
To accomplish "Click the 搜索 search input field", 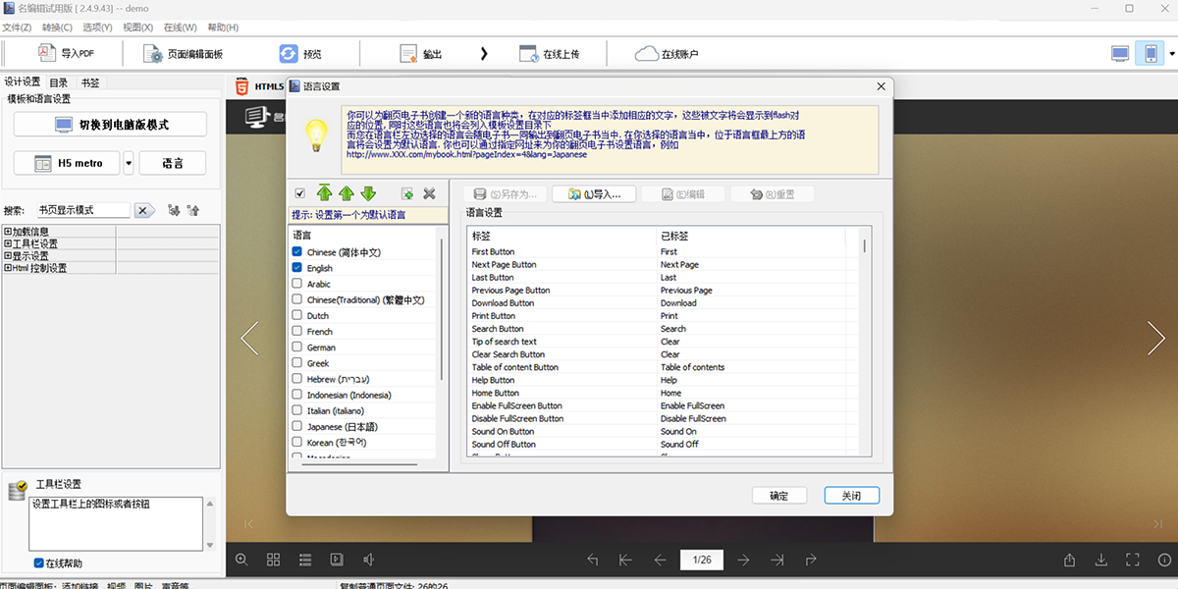I will (x=82, y=210).
